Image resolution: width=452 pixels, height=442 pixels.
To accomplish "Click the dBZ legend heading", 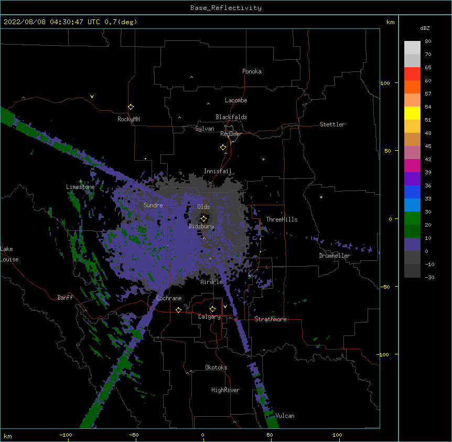I will click(425, 28).
